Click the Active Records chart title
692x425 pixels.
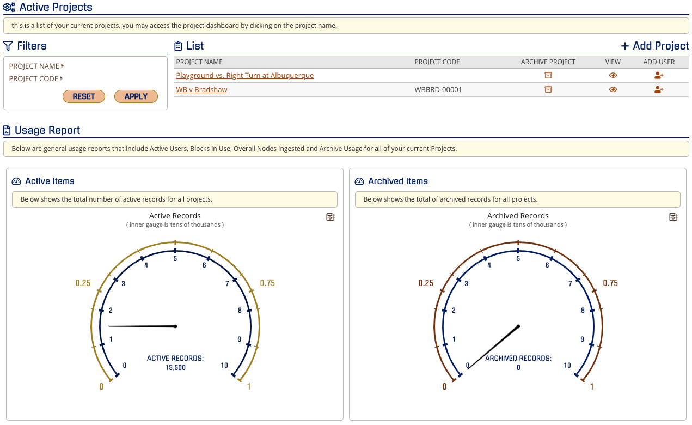(175, 216)
